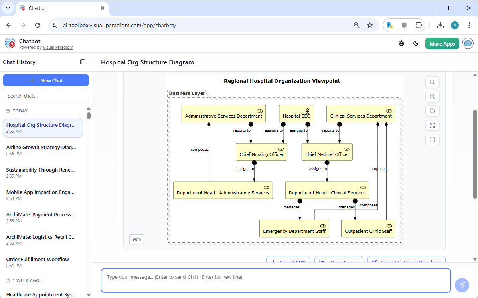
Task: Start a New Chat
Action: tap(46, 80)
